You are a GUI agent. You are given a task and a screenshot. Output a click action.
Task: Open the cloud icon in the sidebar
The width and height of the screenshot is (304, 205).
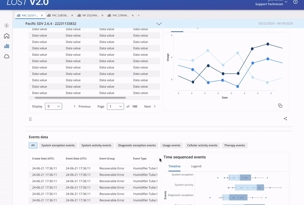pyautogui.click(x=6, y=57)
